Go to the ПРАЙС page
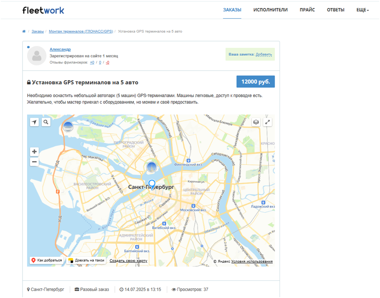The height and width of the screenshot is (298, 380). point(307,10)
